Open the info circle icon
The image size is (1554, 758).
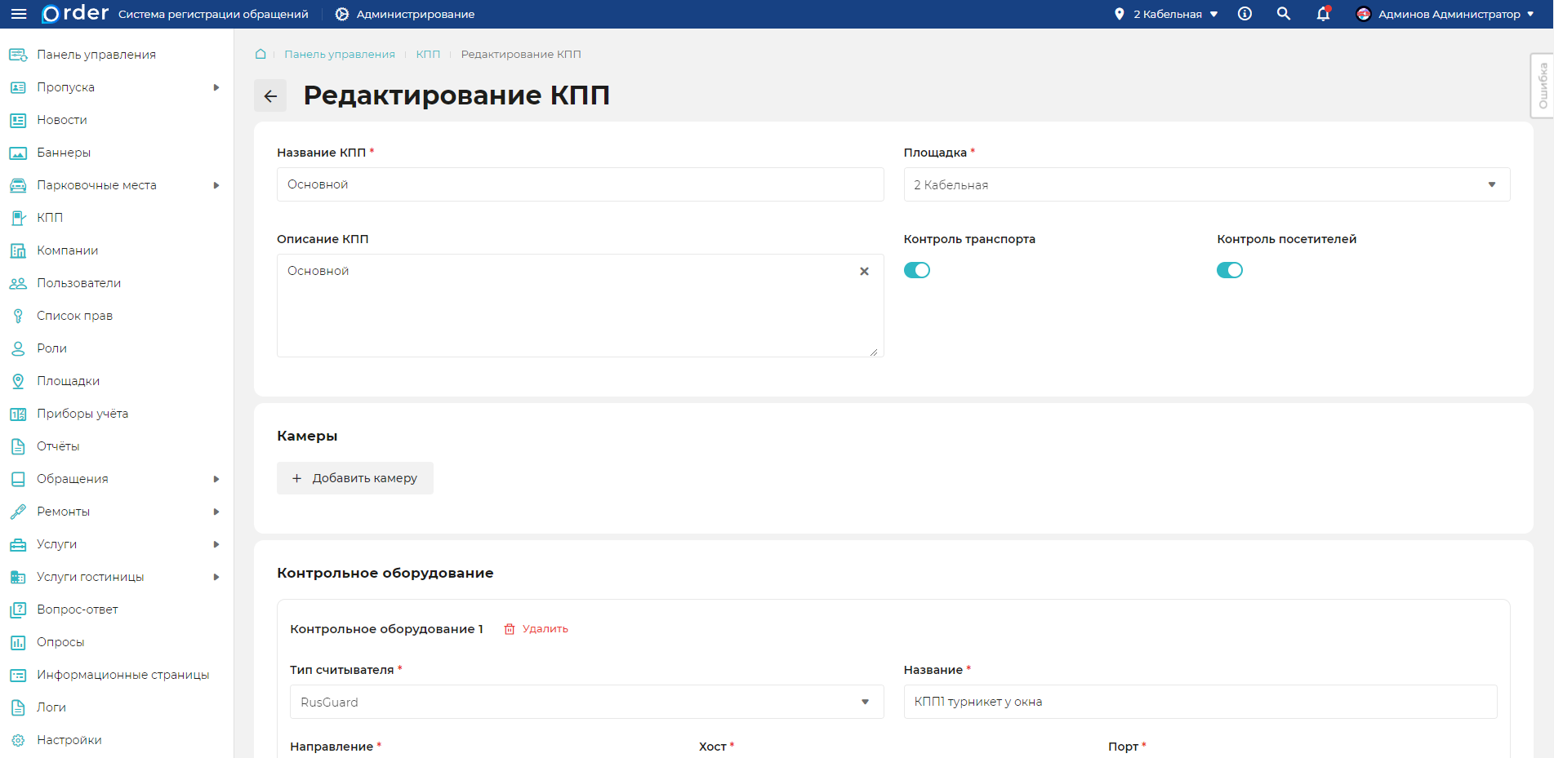tap(1245, 14)
